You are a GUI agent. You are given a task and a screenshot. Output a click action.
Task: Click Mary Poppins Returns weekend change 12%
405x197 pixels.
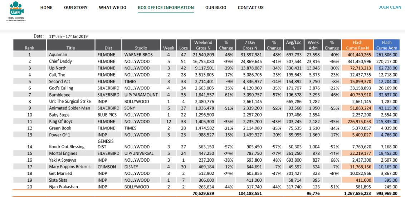230,167
